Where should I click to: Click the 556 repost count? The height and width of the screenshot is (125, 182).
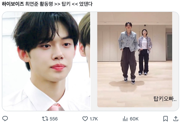pyautogui.click(x=54, y=119)
